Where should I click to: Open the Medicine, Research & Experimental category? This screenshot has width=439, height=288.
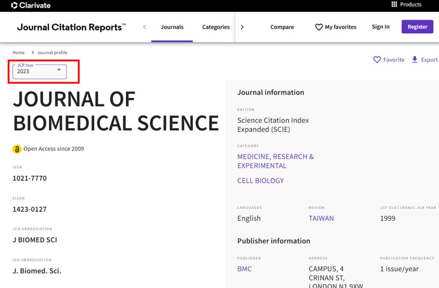pos(276,161)
